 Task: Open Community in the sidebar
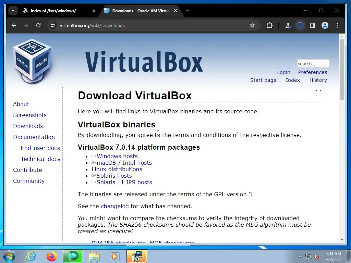tap(29, 181)
